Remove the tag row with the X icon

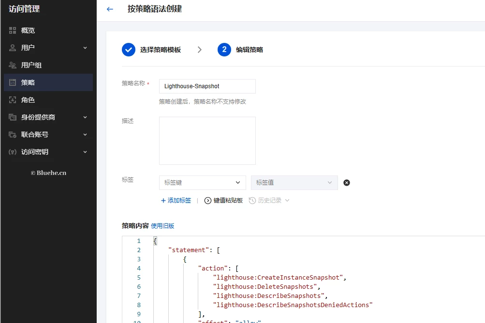[347, 183]
